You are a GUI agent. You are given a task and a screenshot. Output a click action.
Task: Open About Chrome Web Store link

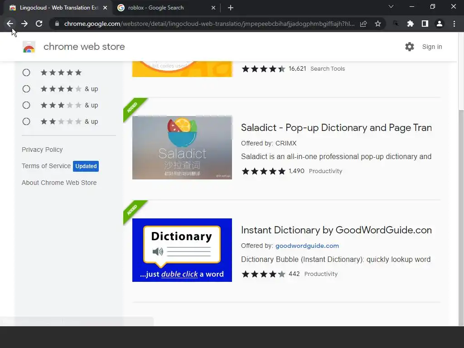pos(59,183)
